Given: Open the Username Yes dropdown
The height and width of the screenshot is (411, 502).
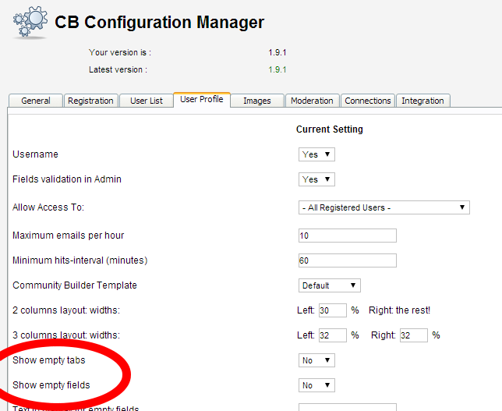Looking at the screenshot, I should tap(316, 154).
